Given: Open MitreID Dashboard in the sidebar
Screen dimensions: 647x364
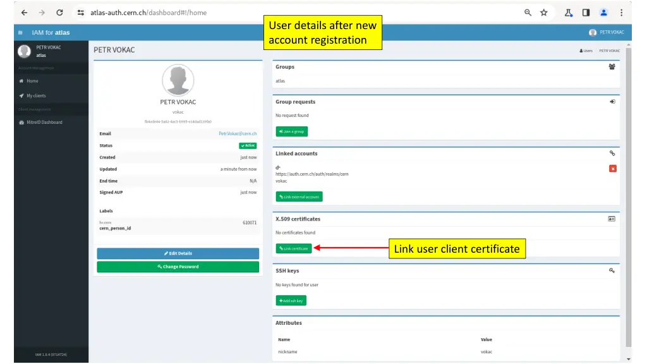Looking at the screenshot, I should [44, 122].
